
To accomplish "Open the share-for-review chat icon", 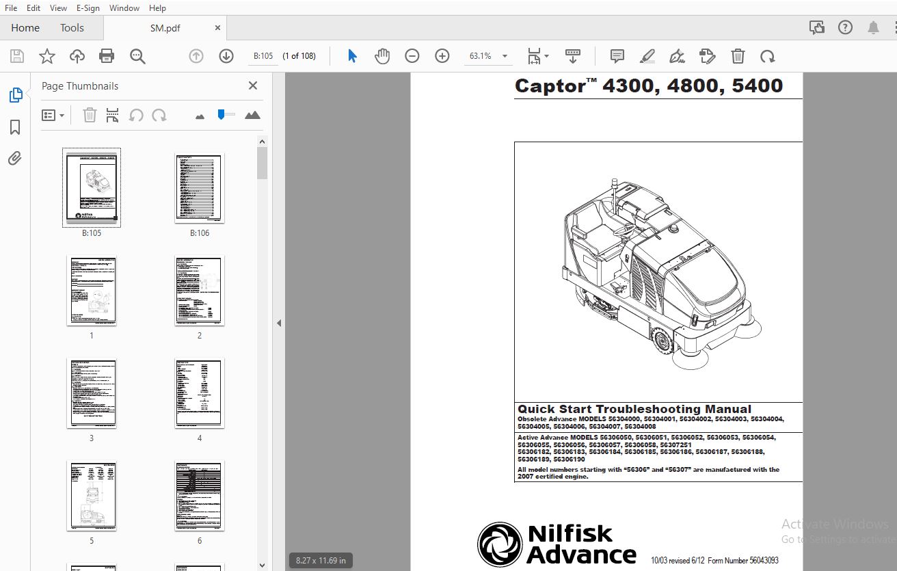I will (x=817, y=27).
